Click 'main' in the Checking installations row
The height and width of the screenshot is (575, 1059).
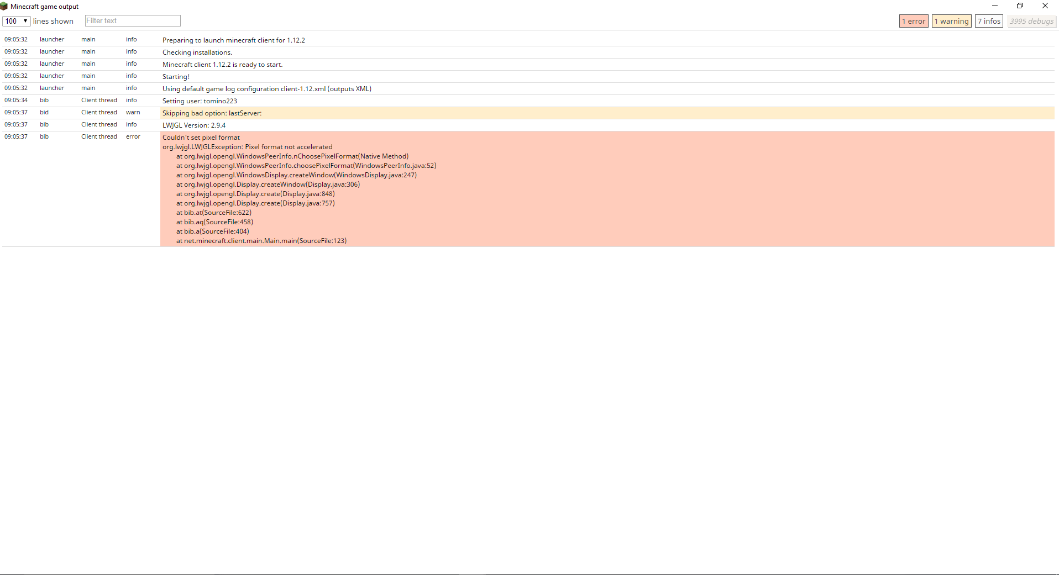pos(88,51)
